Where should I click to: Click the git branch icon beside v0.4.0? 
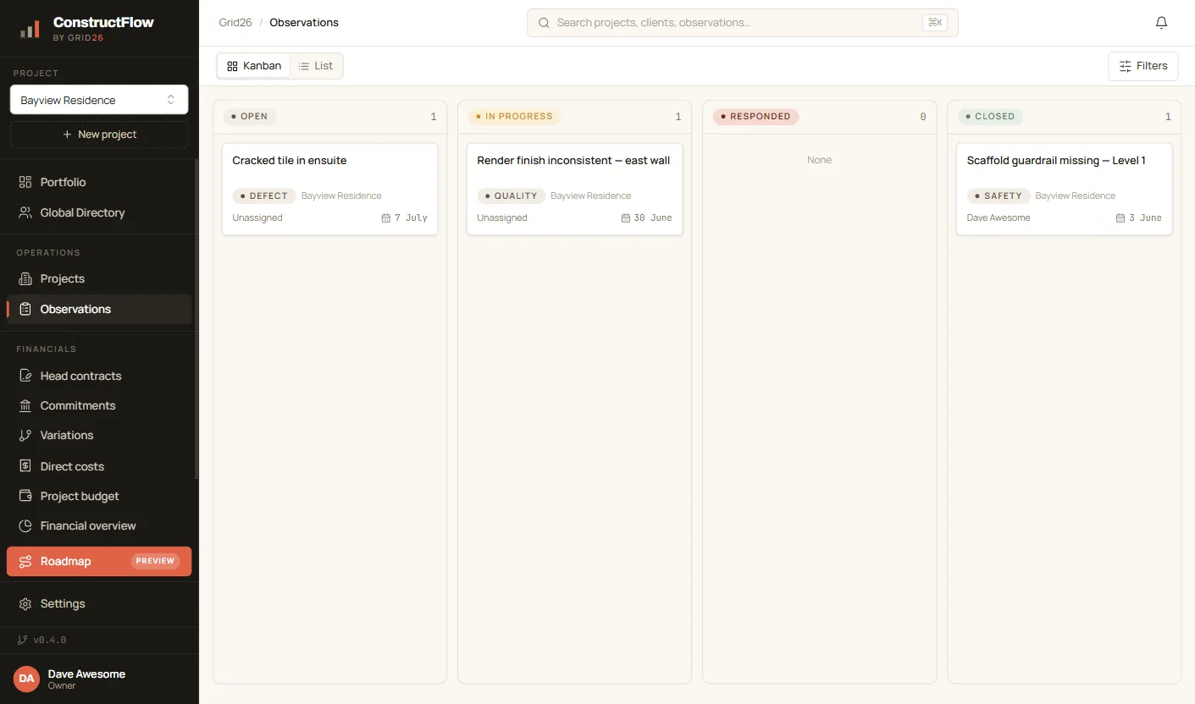(x=23, y=640)
